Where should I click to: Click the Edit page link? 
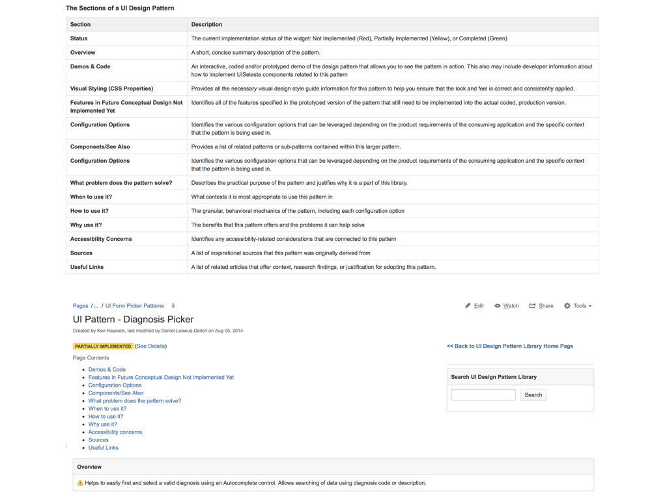(x=479, y=306)
